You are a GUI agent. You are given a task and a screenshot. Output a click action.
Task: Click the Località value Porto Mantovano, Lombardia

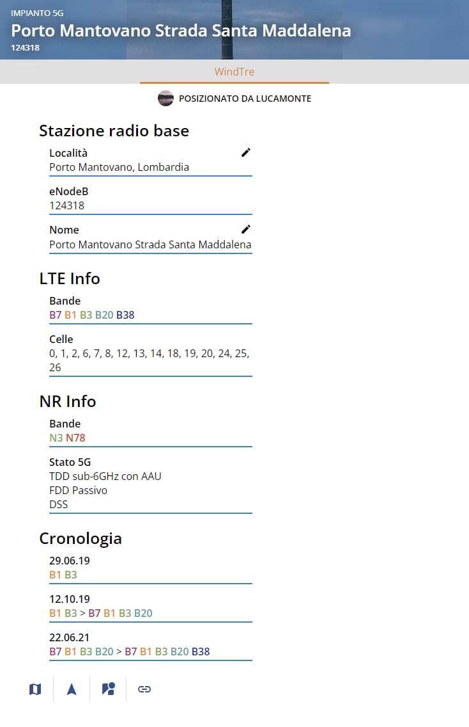[x=119, y=167]
